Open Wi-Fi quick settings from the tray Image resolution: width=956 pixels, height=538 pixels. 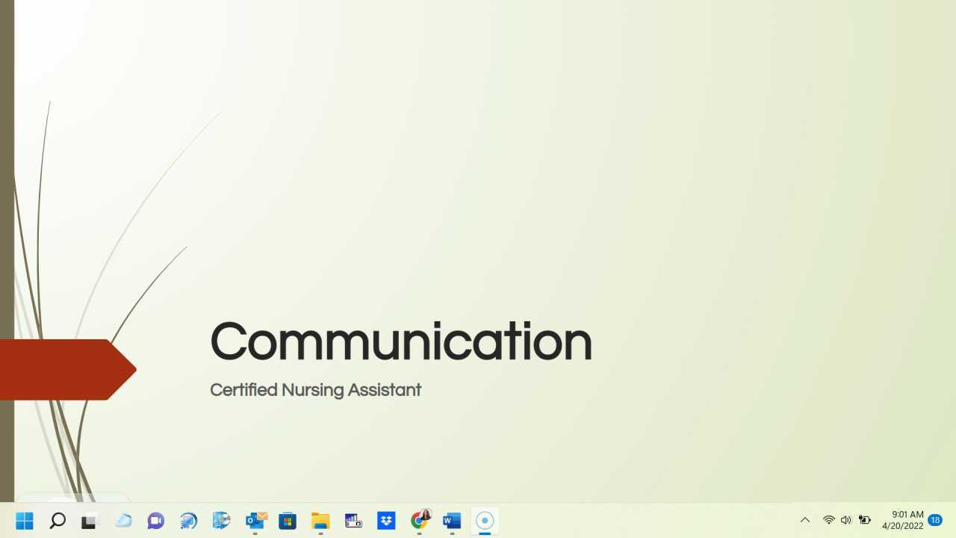click(829, 520)
